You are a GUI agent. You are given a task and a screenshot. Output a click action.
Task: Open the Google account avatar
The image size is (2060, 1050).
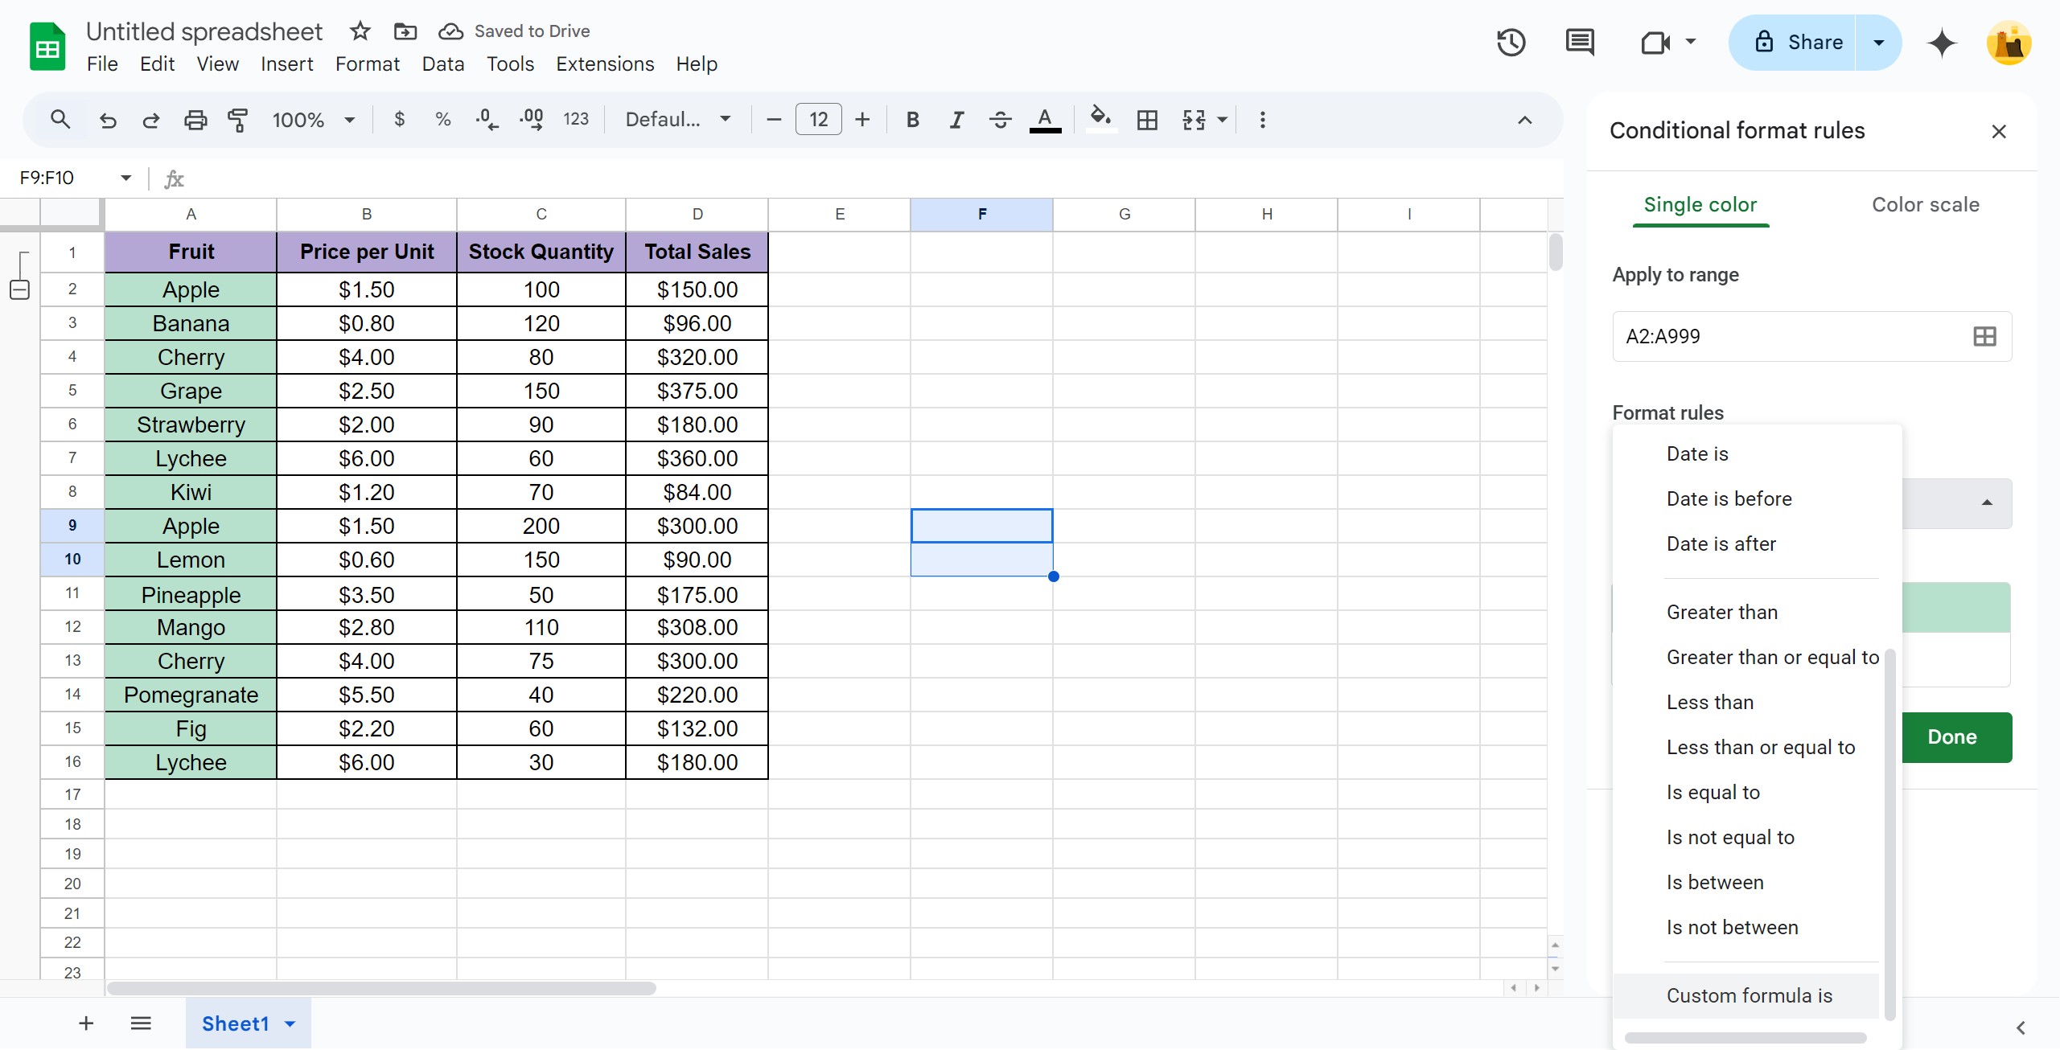tap(2009, 43)
